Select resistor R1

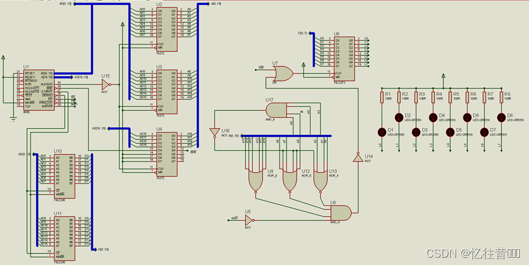382,97
